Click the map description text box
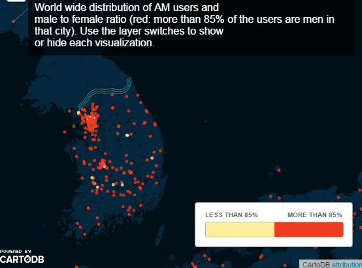This screenshot has height=268, width=362. (x=191, y=27)
